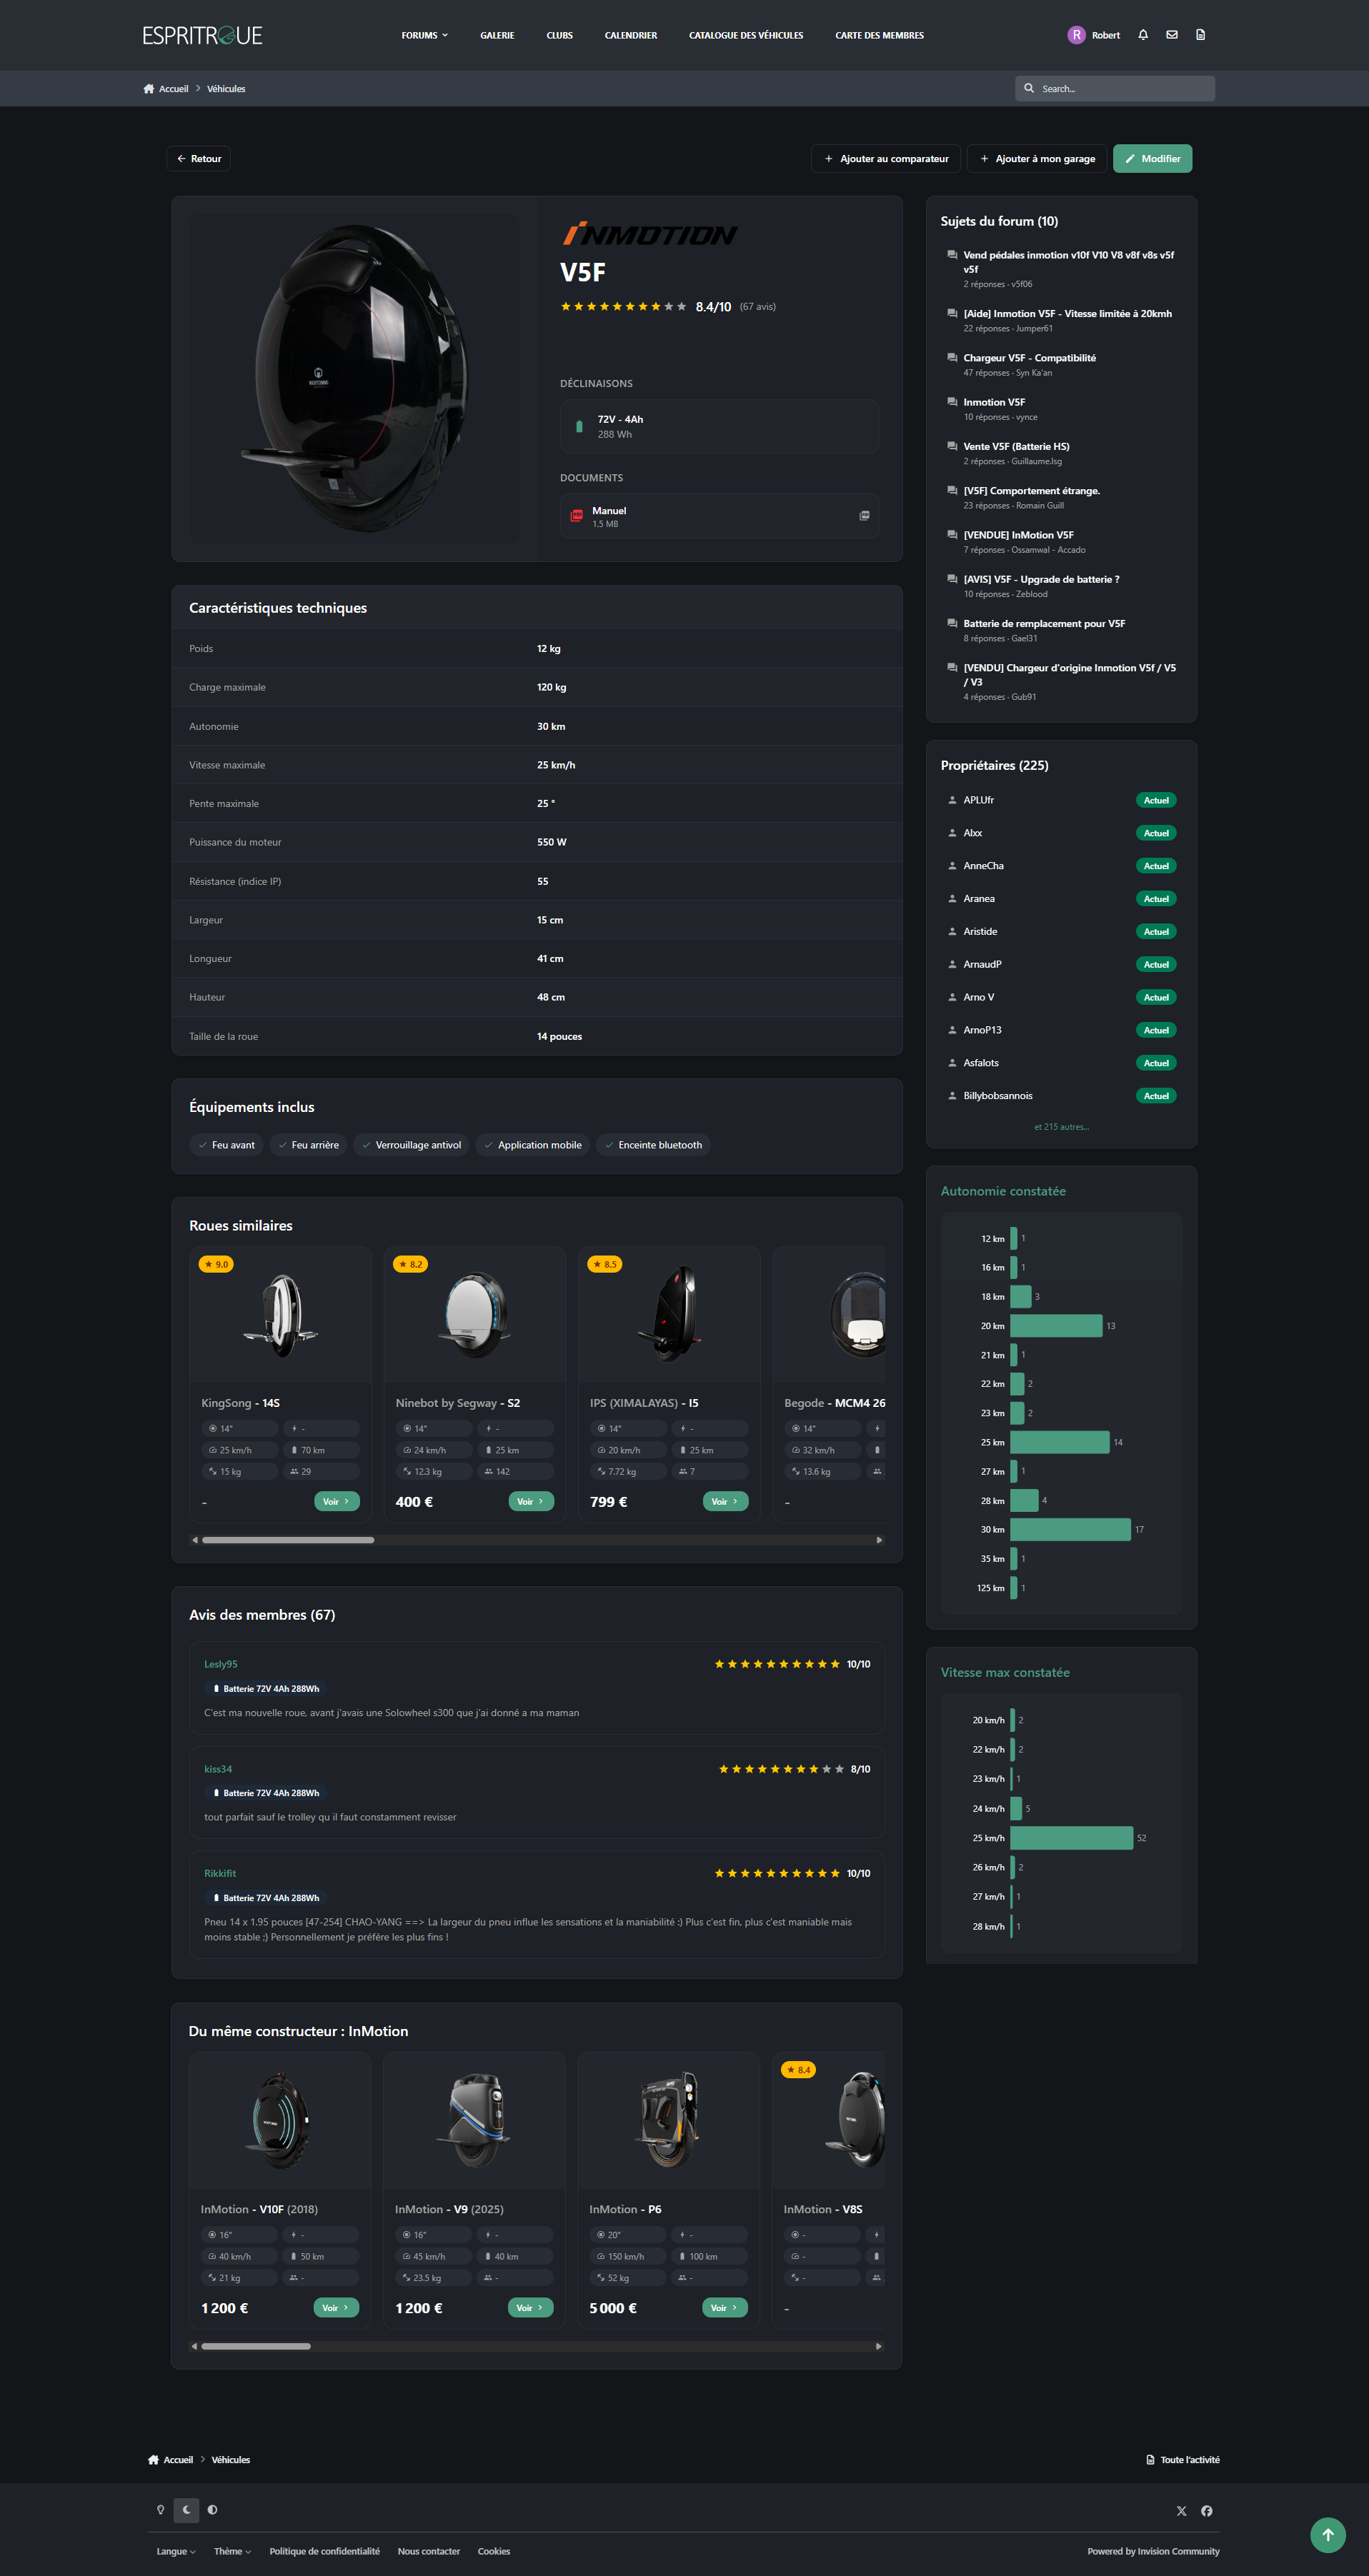Open the X (Twitter) footer link
Screen dimensions: 1369x2576
(x=1181, y=2510)
